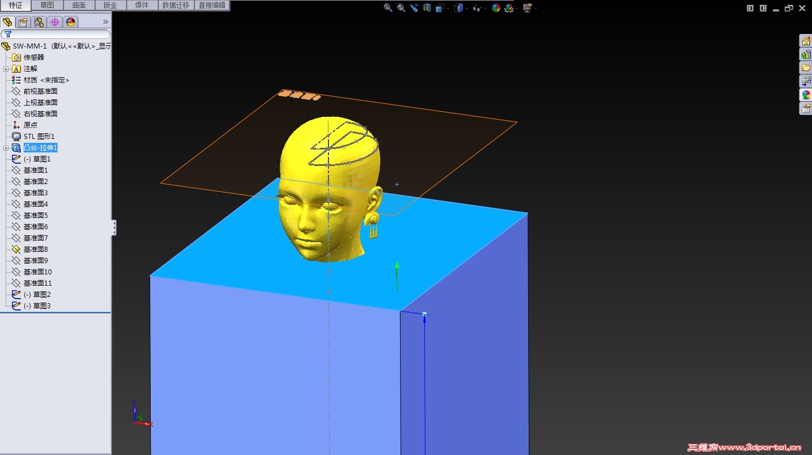Click the Previous View icon
Screen dimensions: 812x455
click(414, 7)
